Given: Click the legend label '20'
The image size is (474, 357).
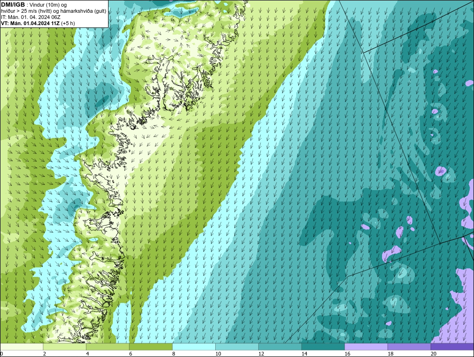Looking at the screenshot, I should [x=434, y=354].
